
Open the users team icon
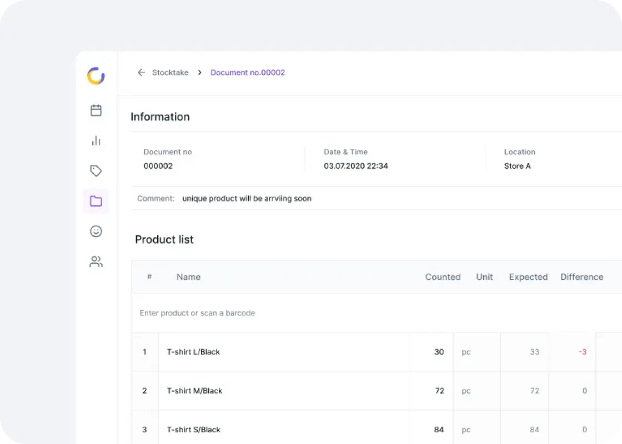point(96,261)
